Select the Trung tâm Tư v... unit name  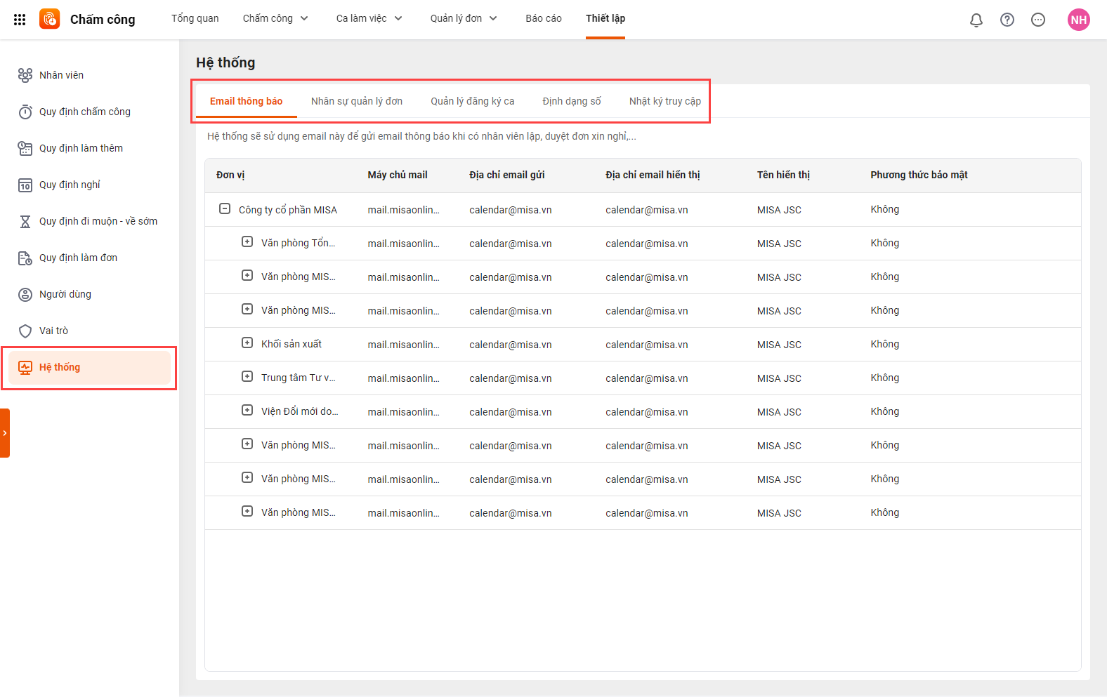(x=299, y=378)
